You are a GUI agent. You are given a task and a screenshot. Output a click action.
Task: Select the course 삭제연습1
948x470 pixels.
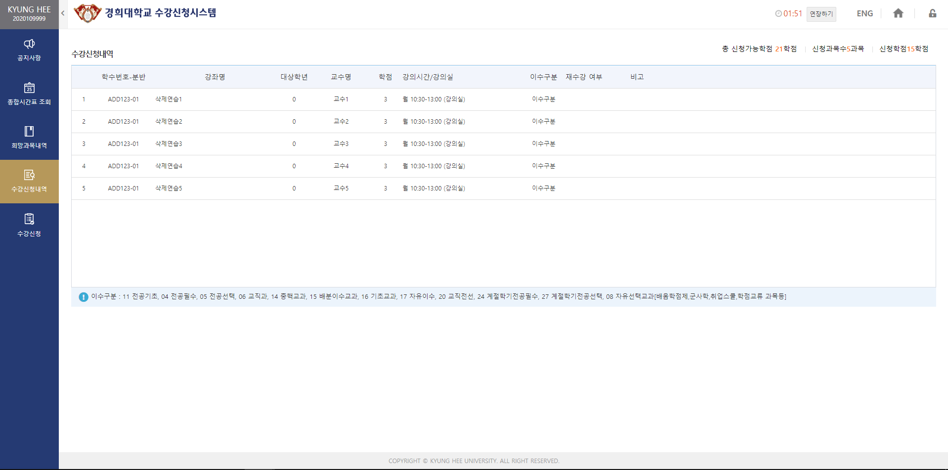click(x=169, y=99)
